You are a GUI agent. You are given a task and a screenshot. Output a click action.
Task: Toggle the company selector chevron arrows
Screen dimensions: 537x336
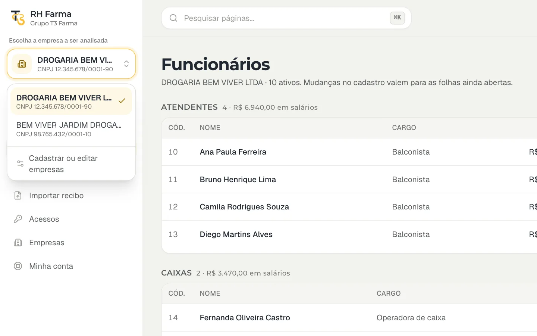coord(126,64)
